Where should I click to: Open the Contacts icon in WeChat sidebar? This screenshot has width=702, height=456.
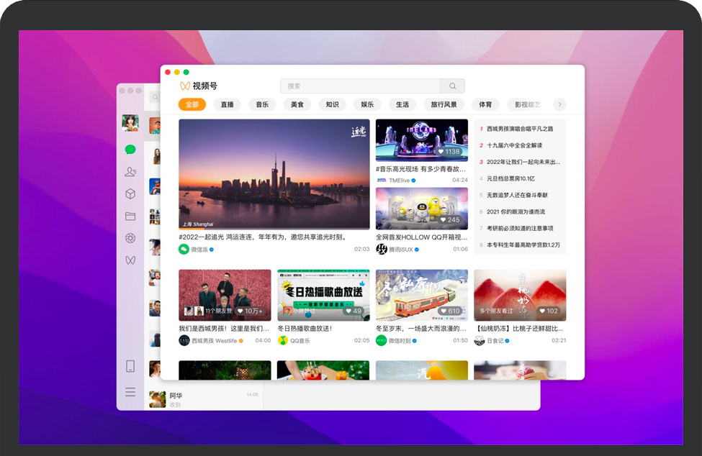130,172
